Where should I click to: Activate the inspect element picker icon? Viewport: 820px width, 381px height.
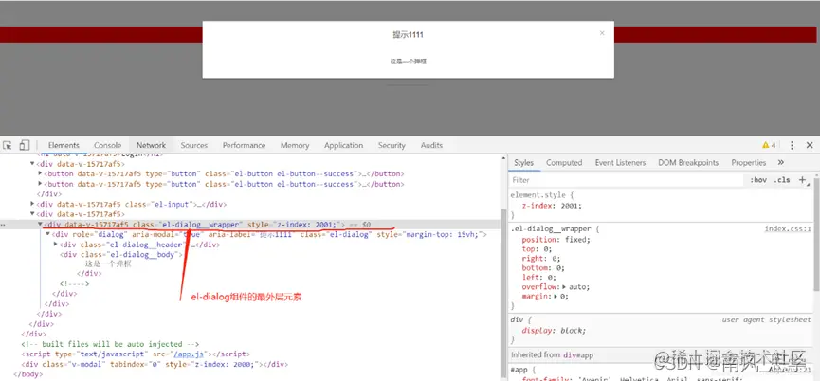[8, 145]
